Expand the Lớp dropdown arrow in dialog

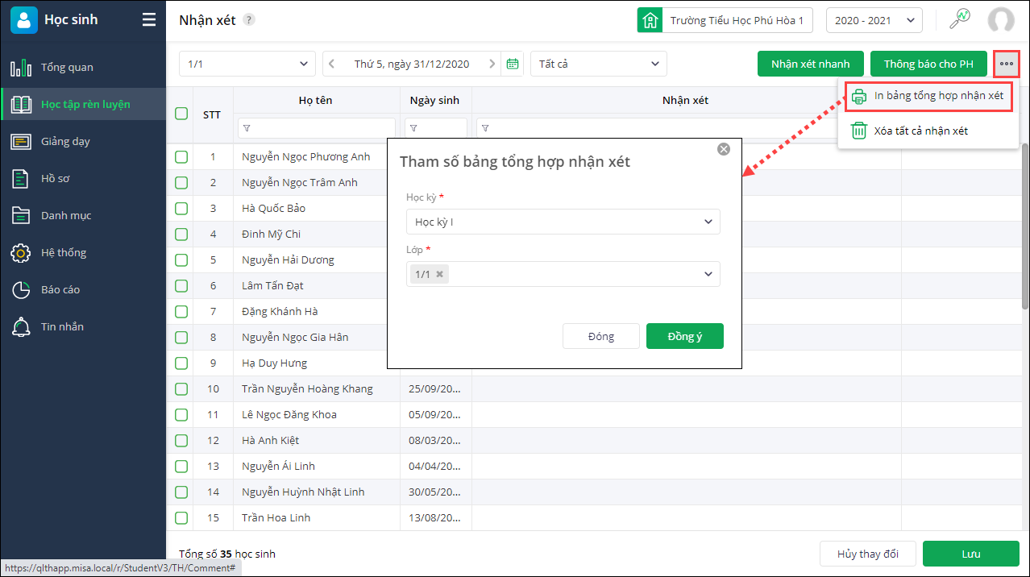coord(708,274)
